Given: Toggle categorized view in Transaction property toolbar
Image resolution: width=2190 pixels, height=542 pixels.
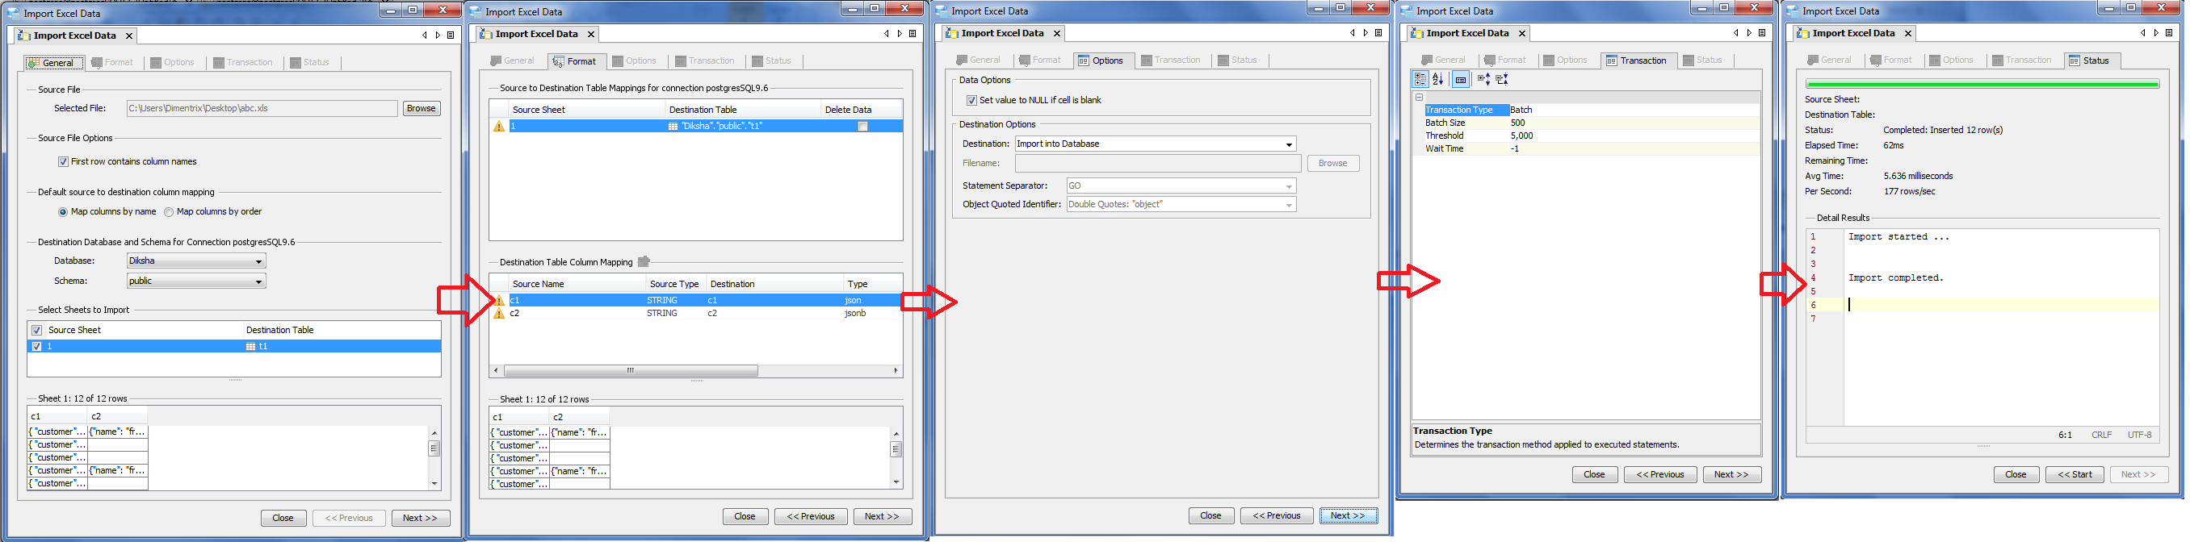Looking at the screenshot, I should (x=1420, y=79).
